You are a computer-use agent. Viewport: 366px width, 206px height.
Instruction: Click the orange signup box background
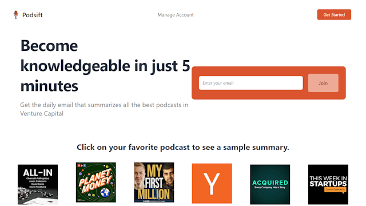pyautogui.click(x=268, y=71)
